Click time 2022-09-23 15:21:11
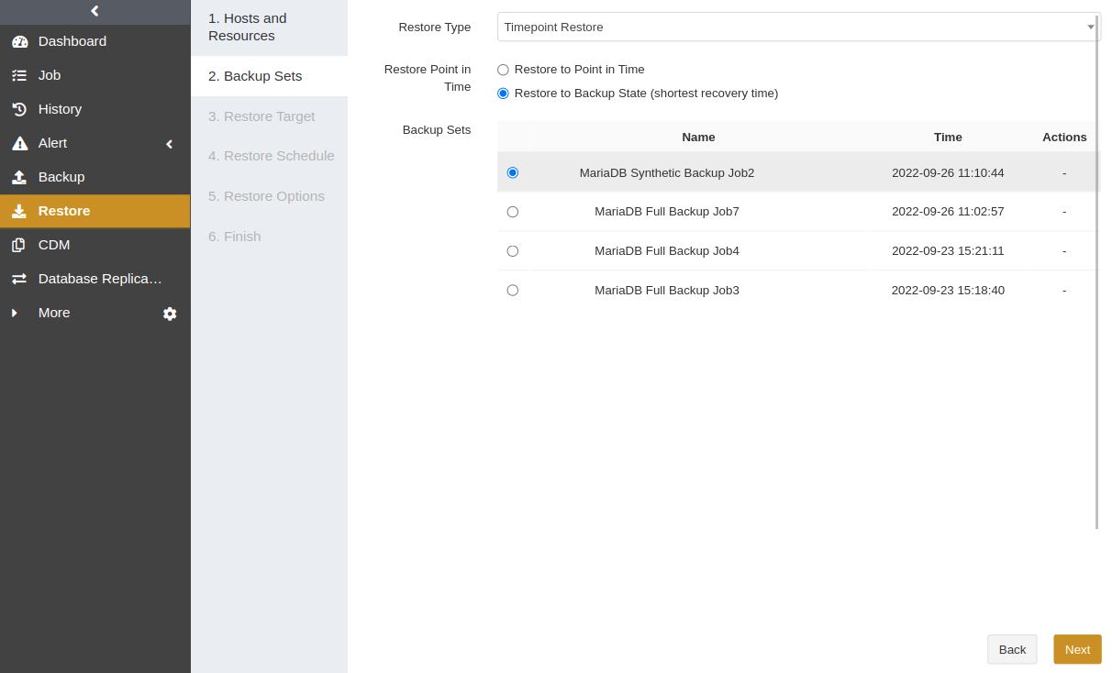The image size is (1112, 673). [948, 251]
